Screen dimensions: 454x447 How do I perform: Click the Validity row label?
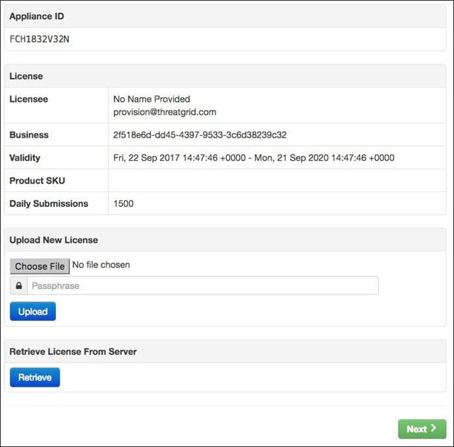coord(25,158)
